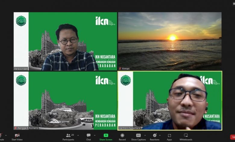Expand the Show Captions options arrow
Viewport: 235px width, 142px height.
(145, 135)
